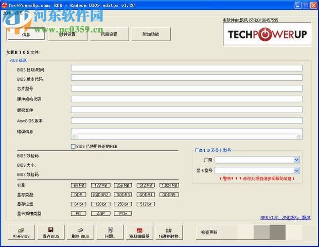319x247 pixels.
Task: Open the 风扇设置 tab
Action: [x=109, y=34]
